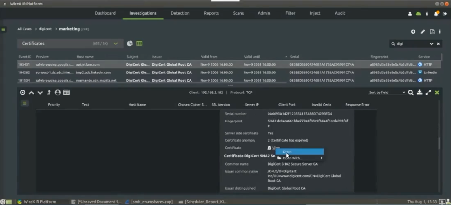451x205 pixels.
Task: Select event row 105431
Action: [229, 64]
